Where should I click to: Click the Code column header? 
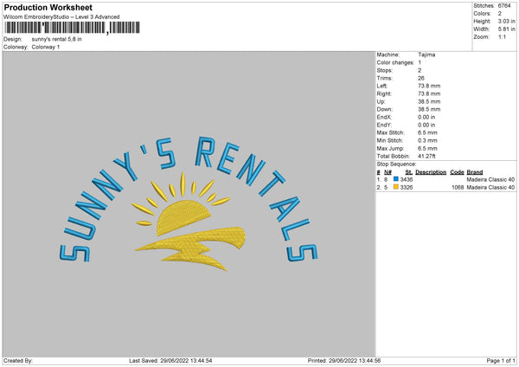457,171
